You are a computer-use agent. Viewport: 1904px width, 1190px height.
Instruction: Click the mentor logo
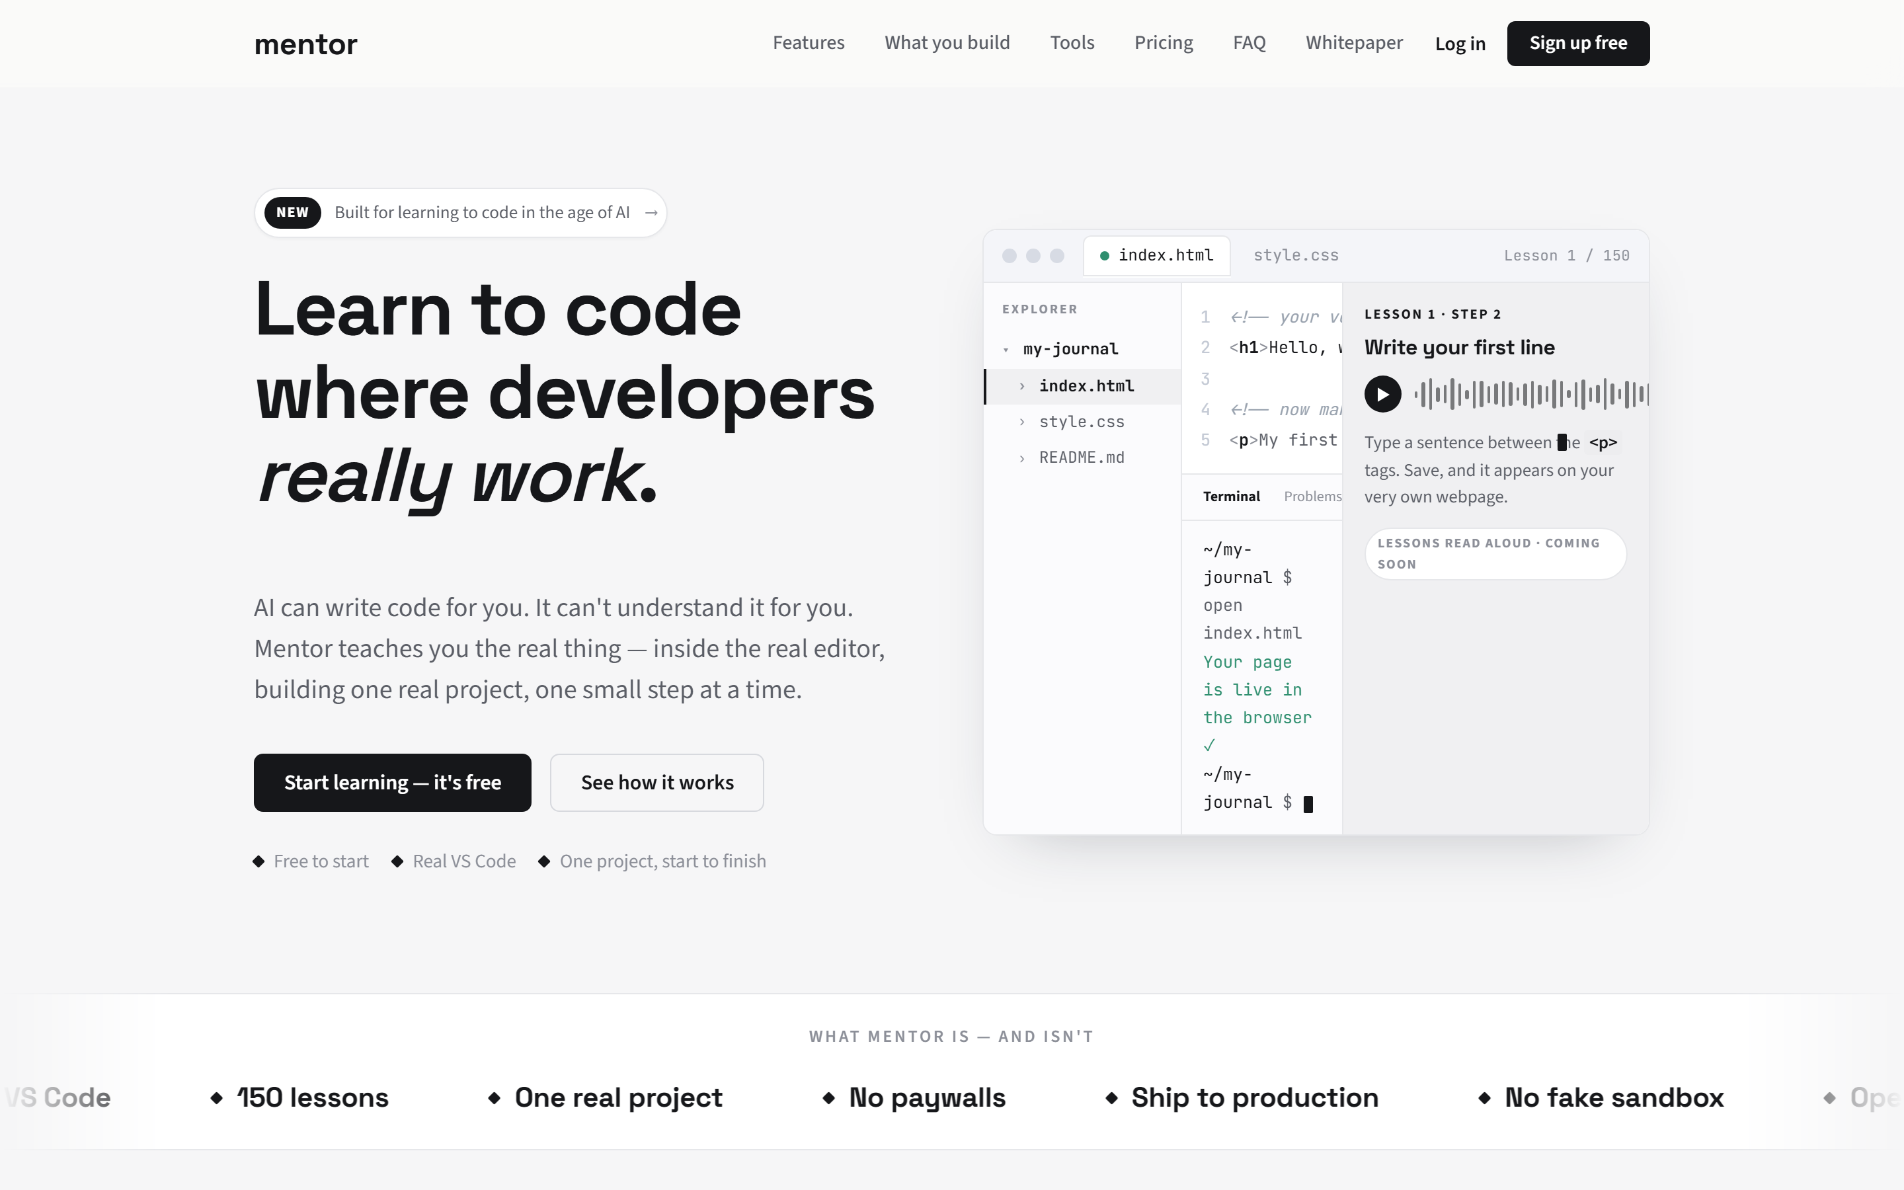point(305,44)
